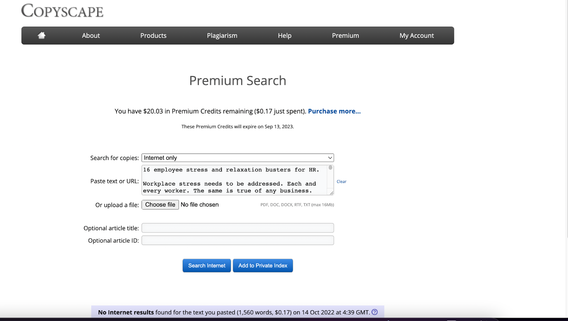Viewport: 568px width, 321px height.
Task: Click the 'PDF, DOC, DOCX, RTF, TXT (max 16Mb)' note
Action: point(297,205)
